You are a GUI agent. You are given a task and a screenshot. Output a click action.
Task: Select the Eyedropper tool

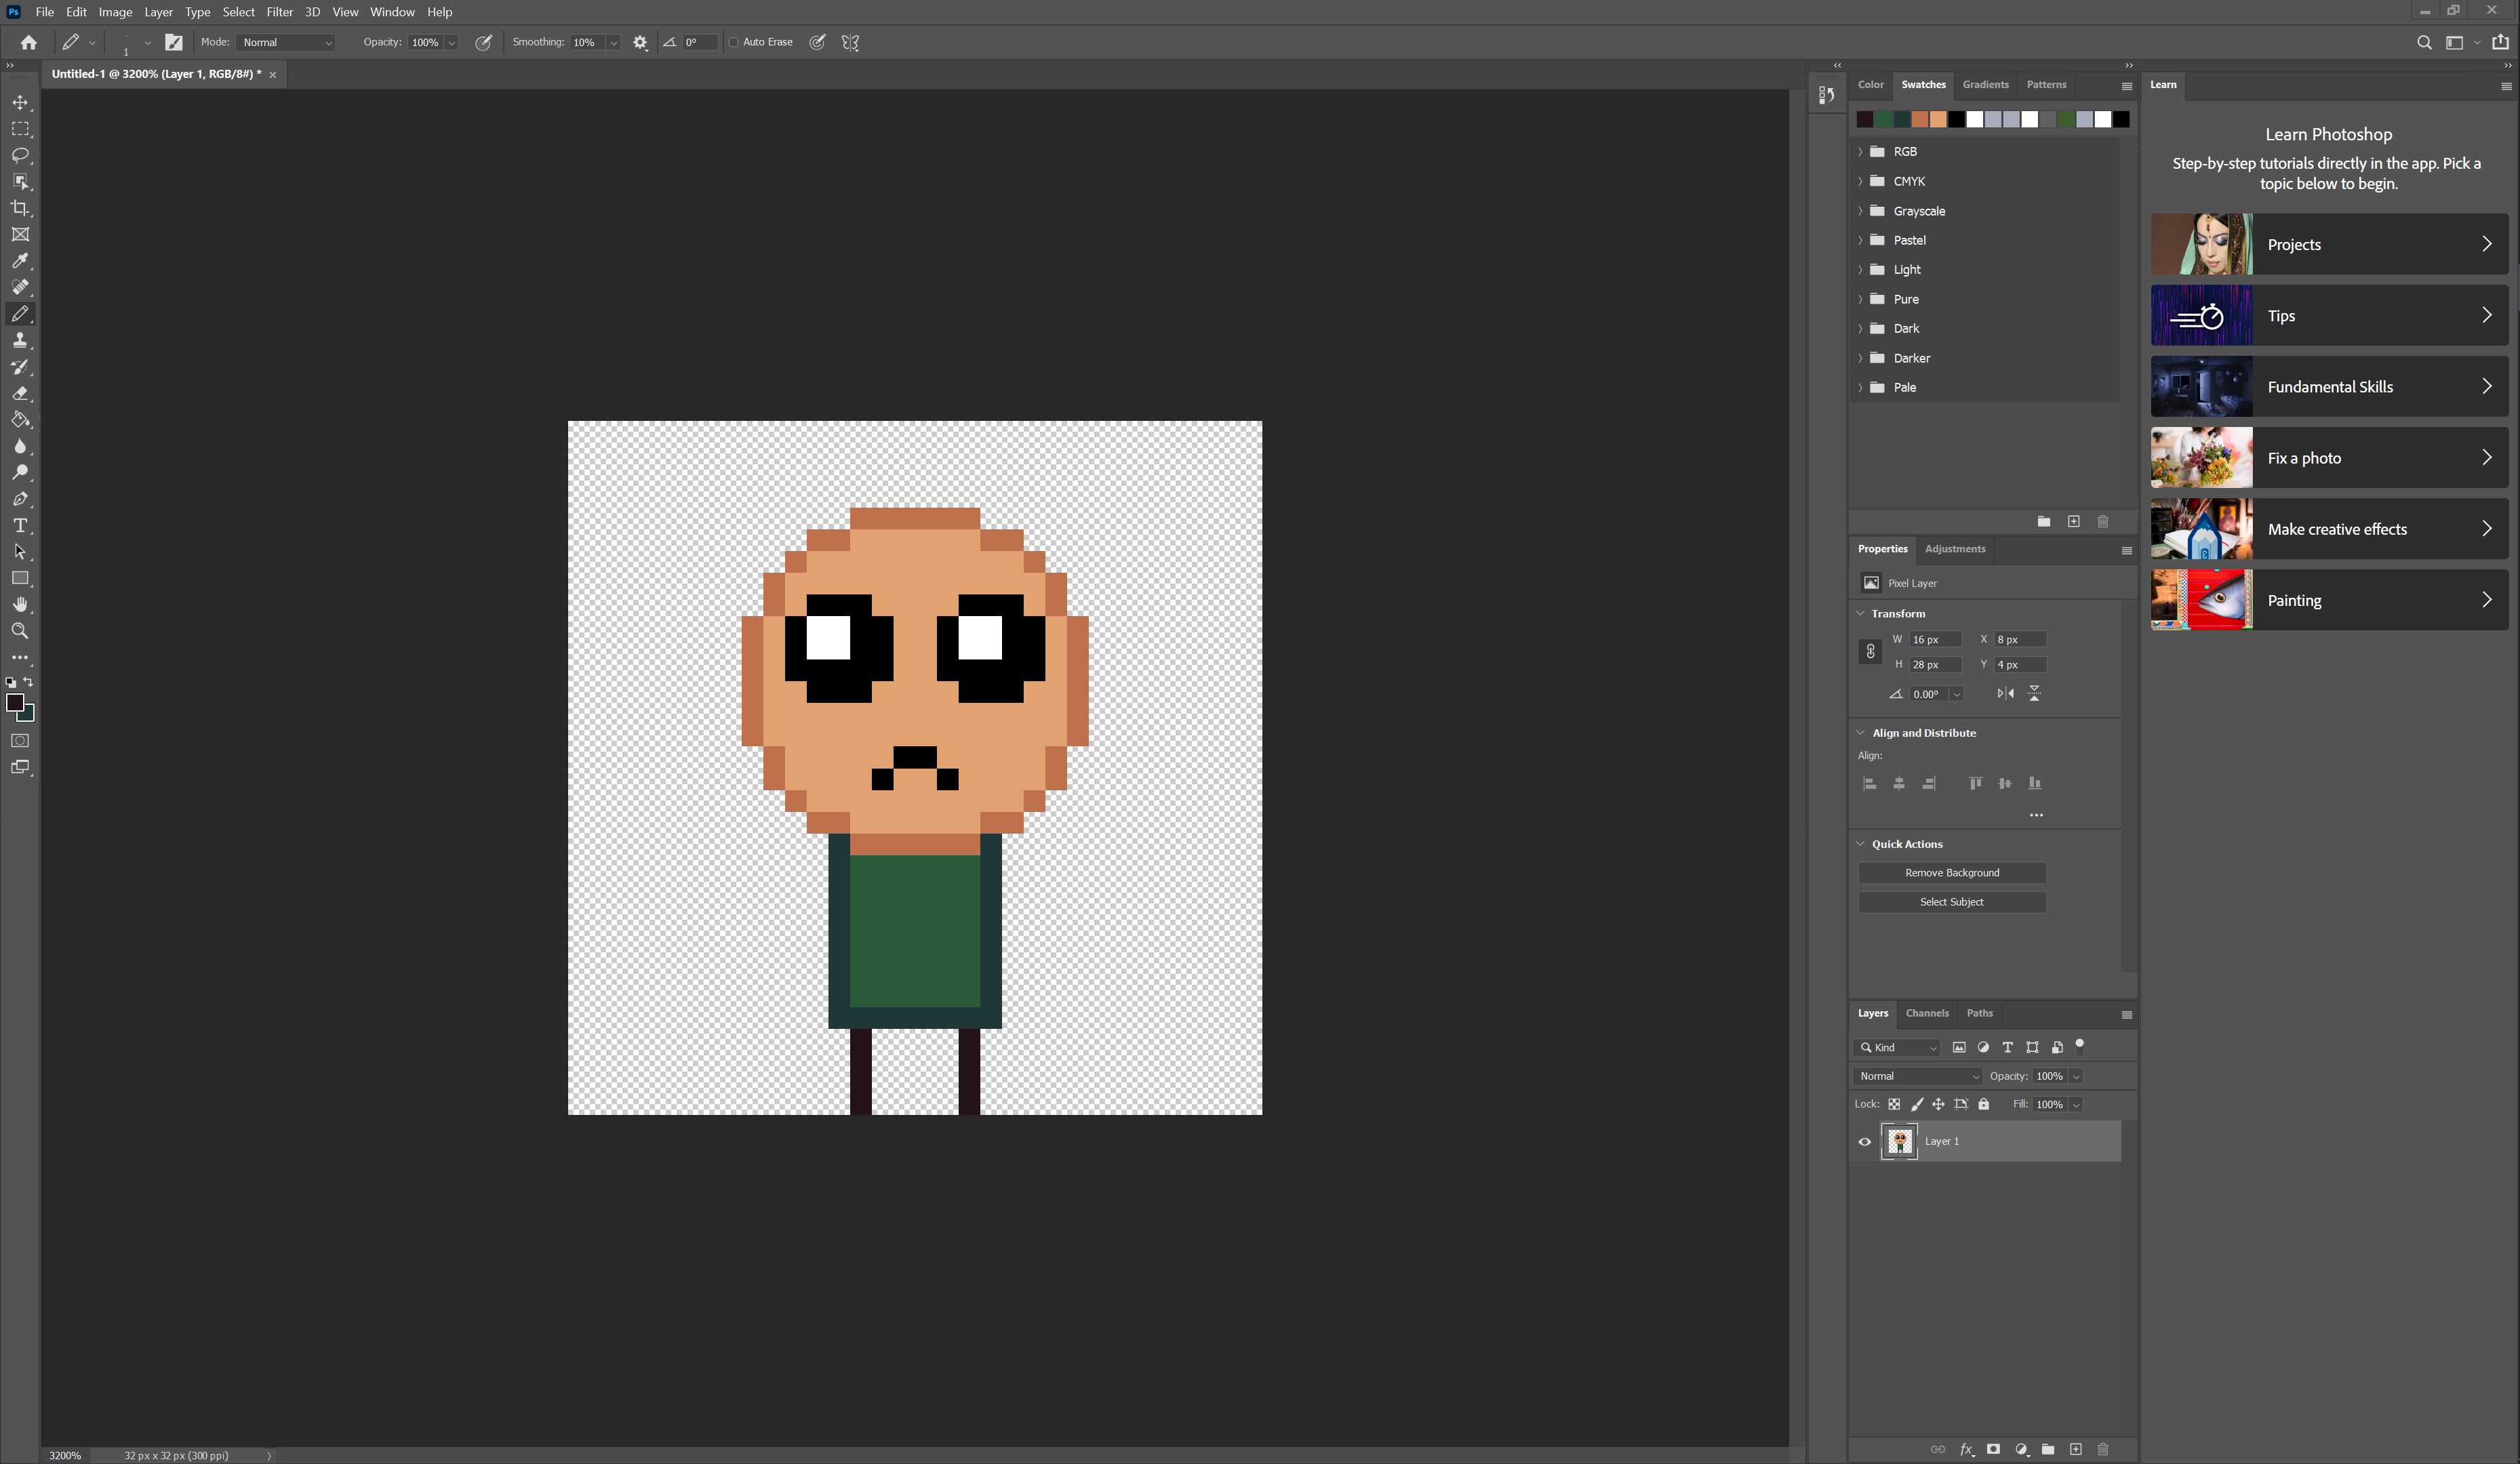click(20, 261)
